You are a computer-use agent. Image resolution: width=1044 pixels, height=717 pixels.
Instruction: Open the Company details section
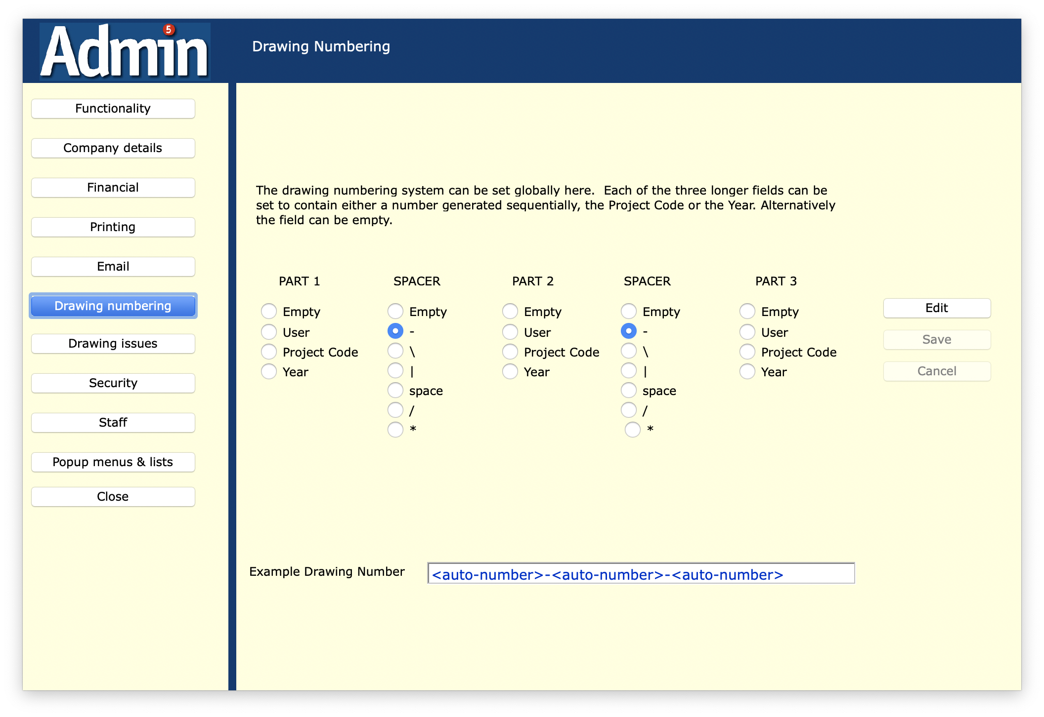click(x=113, y=148)
